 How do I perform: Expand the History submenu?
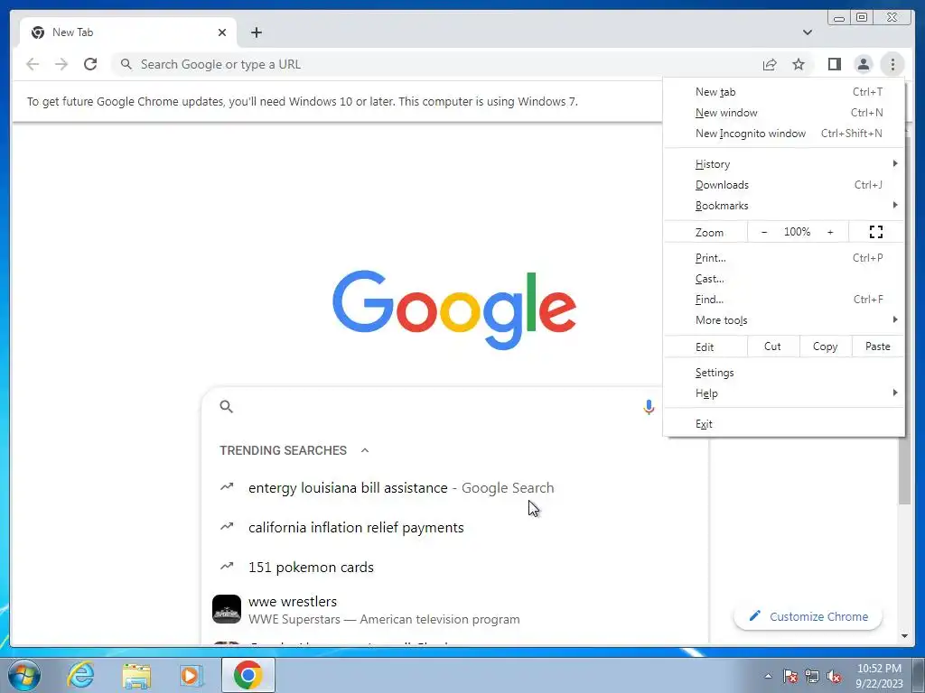[x=784, y=164]
